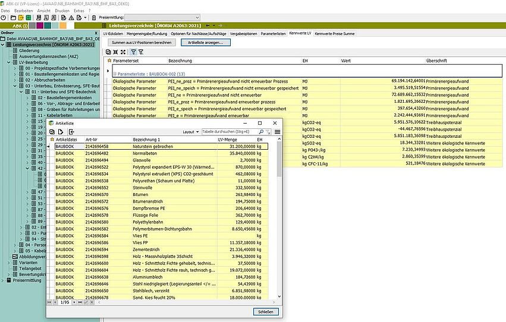Click the export icon in Artikelliste toolbar
This screenshot has height=322, width=506.
click(71, 131)
